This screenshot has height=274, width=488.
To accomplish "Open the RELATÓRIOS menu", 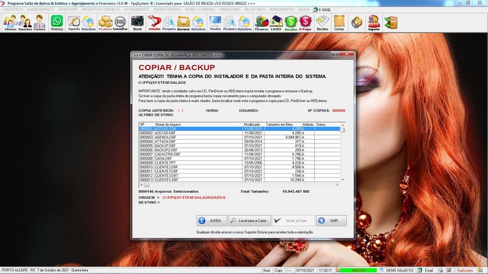I will coord(255,10).
